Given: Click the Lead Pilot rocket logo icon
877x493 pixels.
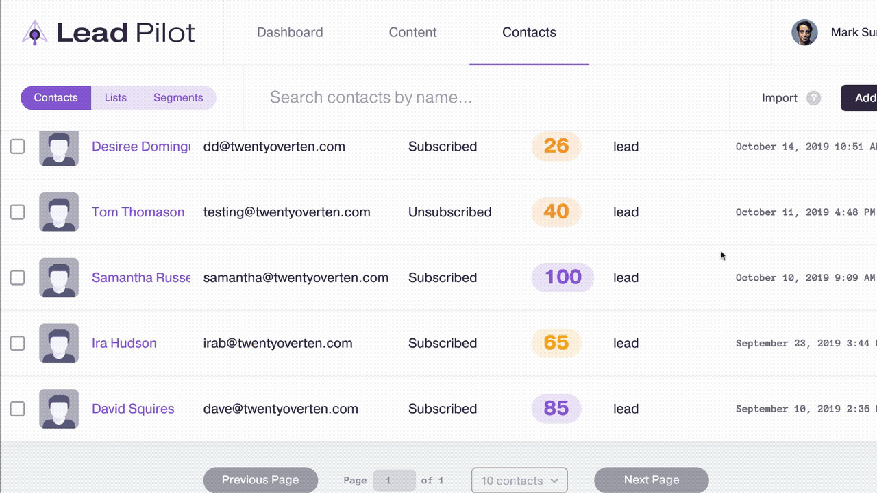Looking at the screenshot, I should coord(34,33).
